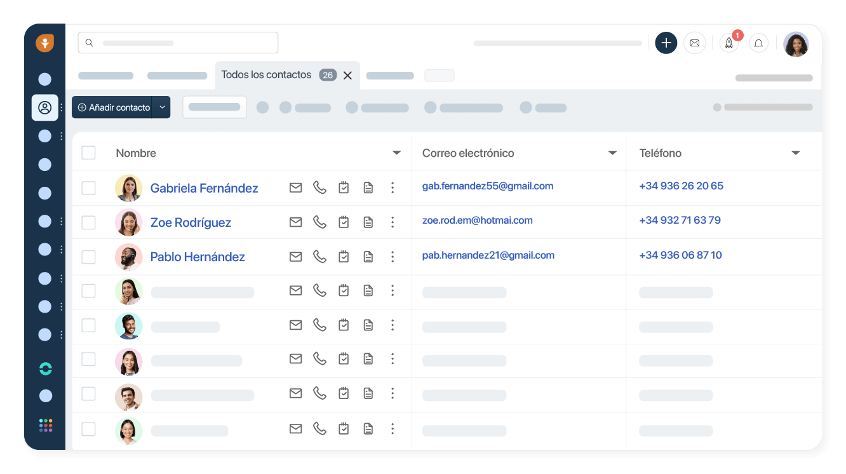Open the envelope icon in top bar
The width and height of the screenshot is (846, 474).
click(x=694, y=43)
